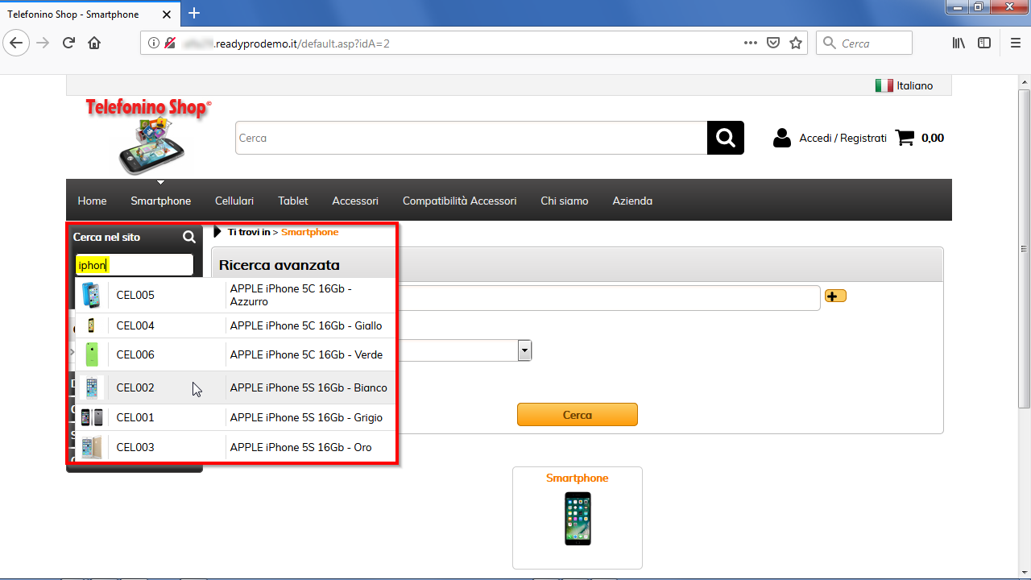Go to browser Home page icon
Image resolution: width=1031 pixels, height=580 pixels.
(94, 43)
